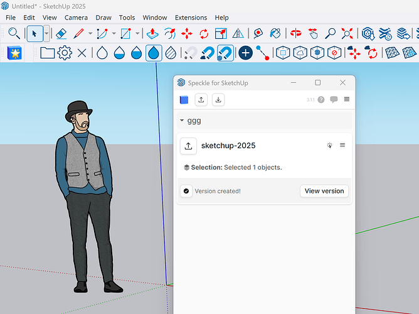Toggle the blue magnet with cloud
The image size is (419, 314).
click(208, 53)
